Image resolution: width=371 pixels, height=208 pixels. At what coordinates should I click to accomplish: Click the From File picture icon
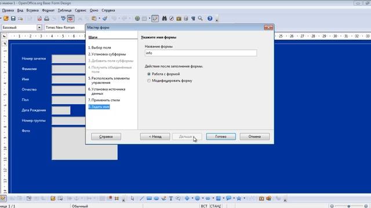(269, 199)
